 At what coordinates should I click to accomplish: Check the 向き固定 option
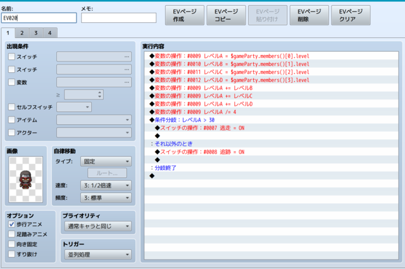tap(11, 244)
